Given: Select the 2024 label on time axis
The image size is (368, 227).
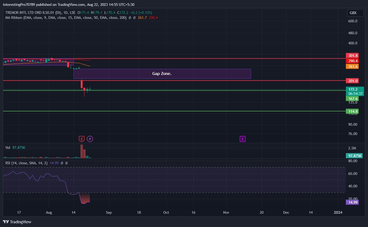Looking at the screenshot, I should 338,213.
